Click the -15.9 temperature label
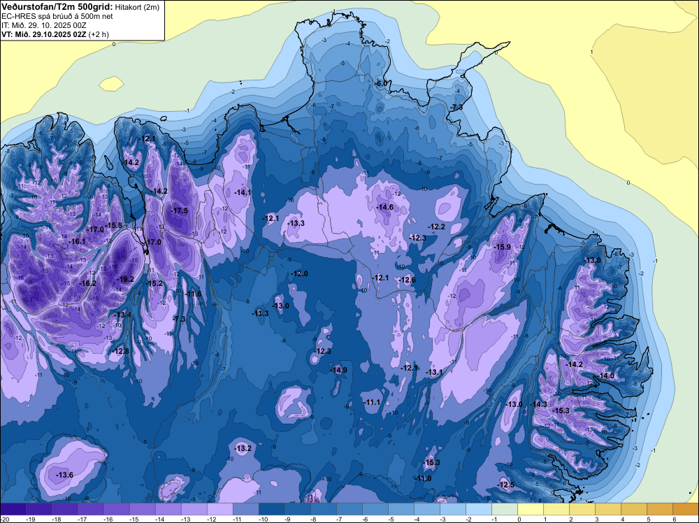The image size is (699, 523). (x=503, y=247)
